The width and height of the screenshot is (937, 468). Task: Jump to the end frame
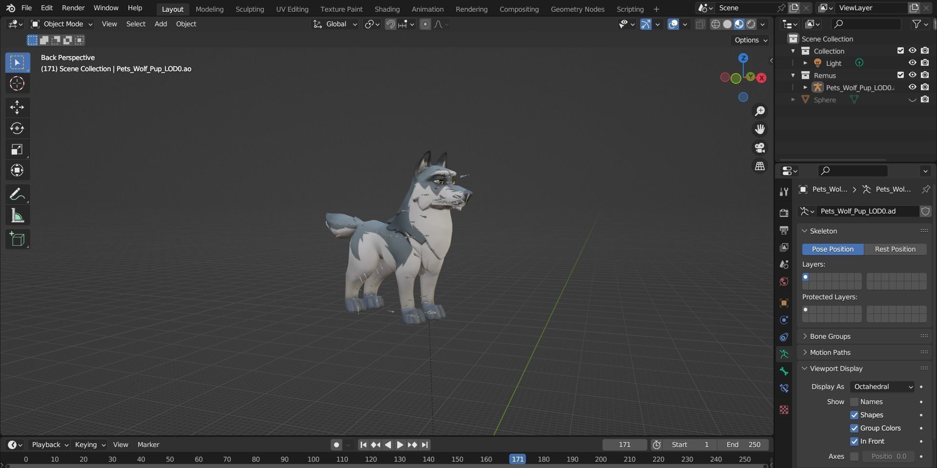425,445
